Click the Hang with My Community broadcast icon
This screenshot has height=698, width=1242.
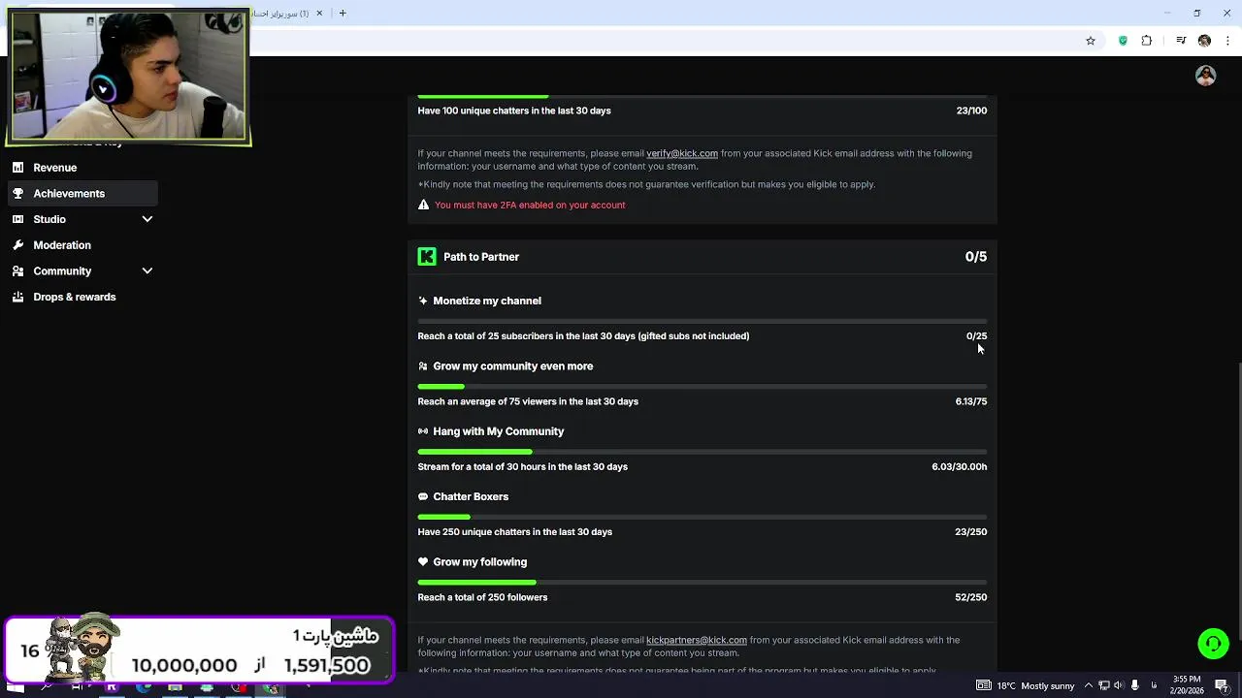pyautogui.click(x=423, y=431)
